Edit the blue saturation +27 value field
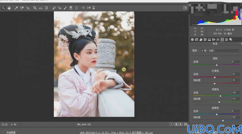This screenshot has height=134, width=242. click(236, 117)
